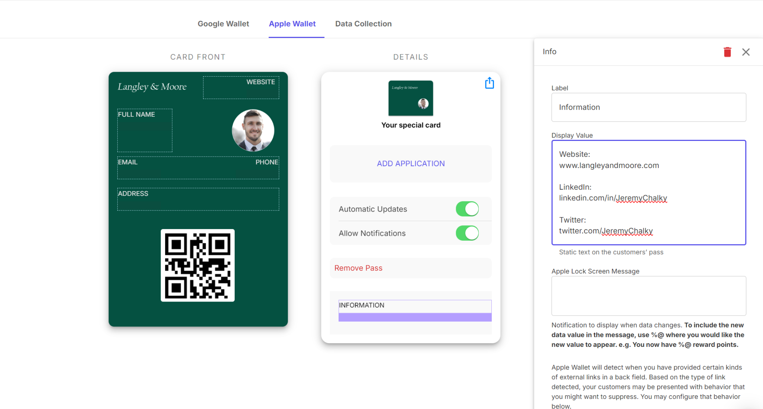Click the QR code on the card front
The height and width of the screenshot is (409, 763).
pyautogui.click(x=197, y=265)
